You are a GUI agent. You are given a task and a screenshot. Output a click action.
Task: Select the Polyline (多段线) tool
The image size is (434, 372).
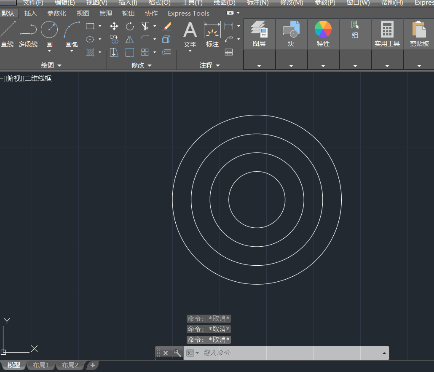(x=28, y=34)
